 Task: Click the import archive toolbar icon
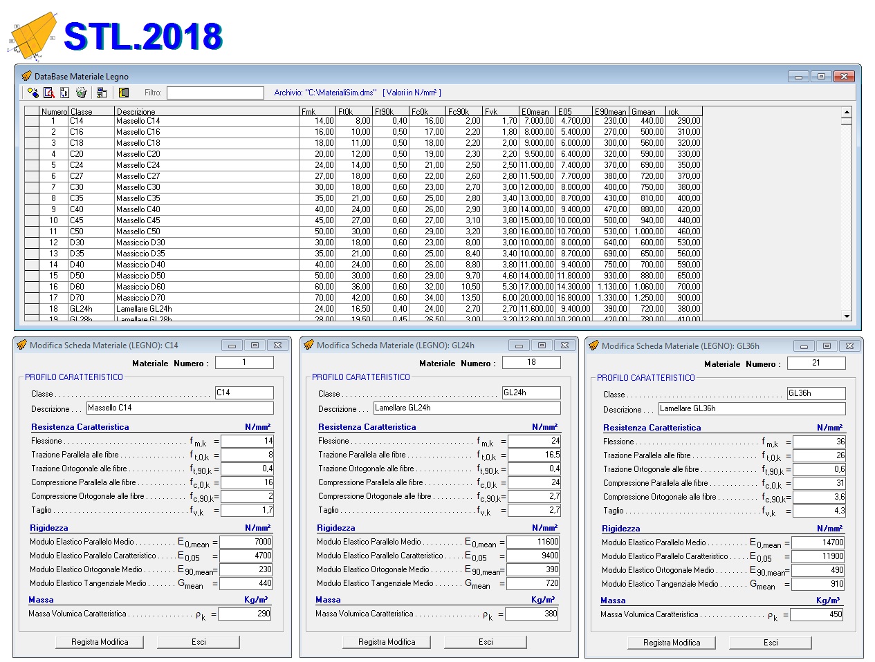point(102,93)
